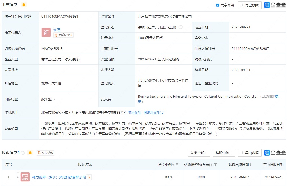Click the bell alert icon beside 工商信息
This screenshot has width=287, height=186.
(24, 5)
